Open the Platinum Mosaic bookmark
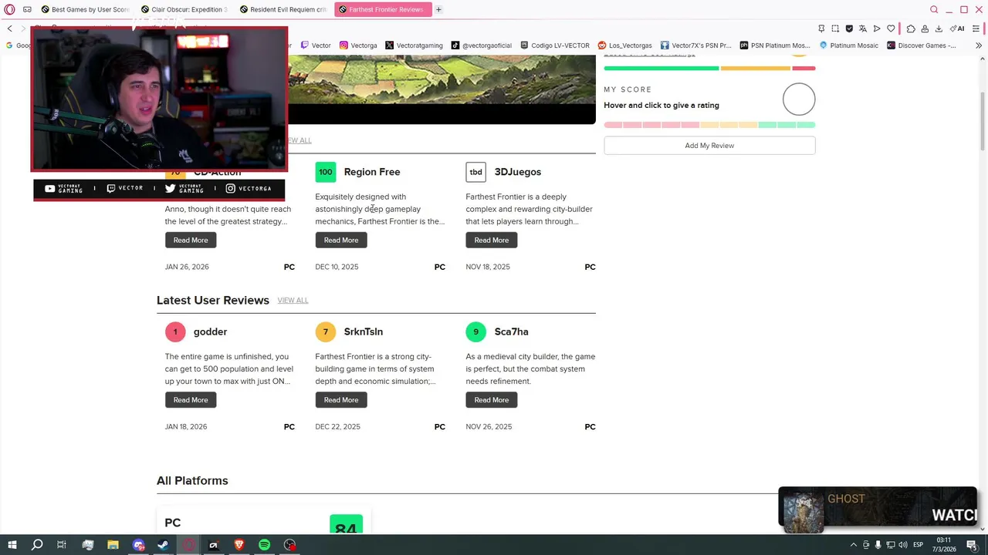Screen dimensions: 988x555 848,45
